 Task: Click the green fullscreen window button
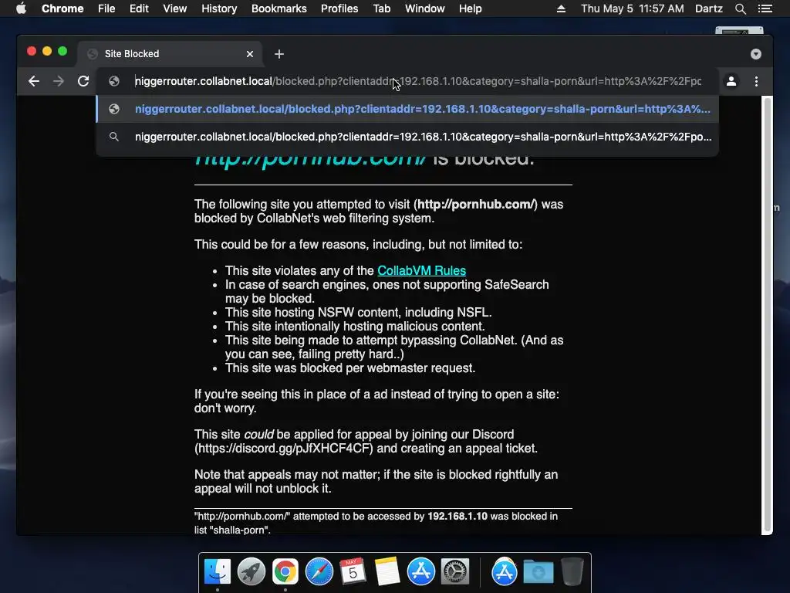62,51
